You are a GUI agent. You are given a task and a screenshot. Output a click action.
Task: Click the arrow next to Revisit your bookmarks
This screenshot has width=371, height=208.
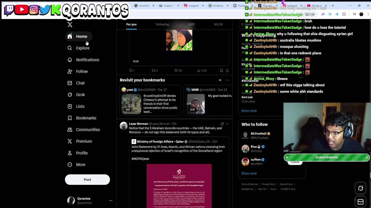[220, 80]
